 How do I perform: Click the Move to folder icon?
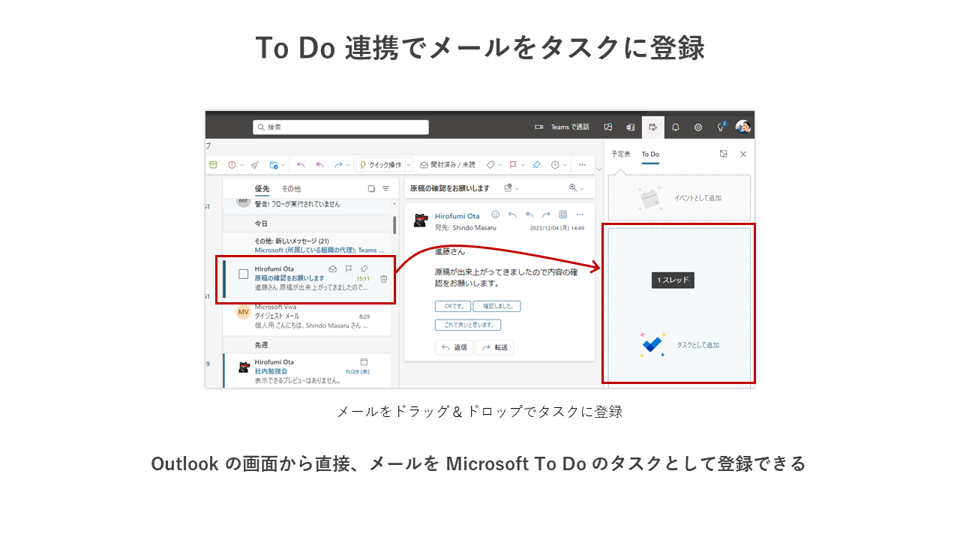(274, 165)
